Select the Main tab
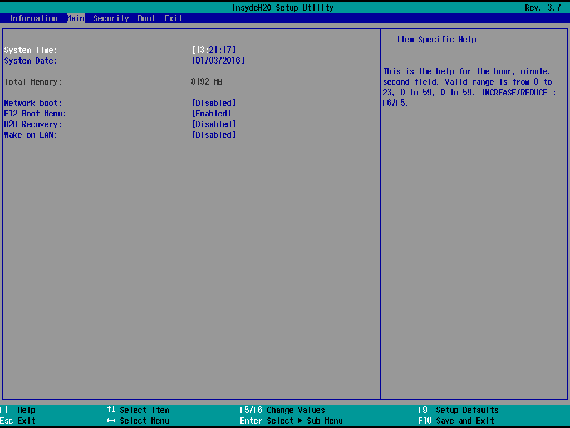Screen dimensions: 570x428 pyautogui.click(x=76, y=18)
